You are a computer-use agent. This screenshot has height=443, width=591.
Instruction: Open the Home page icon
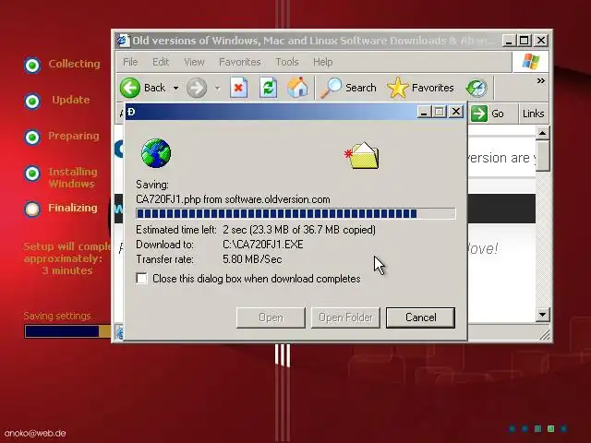click(x=297, y=88)
